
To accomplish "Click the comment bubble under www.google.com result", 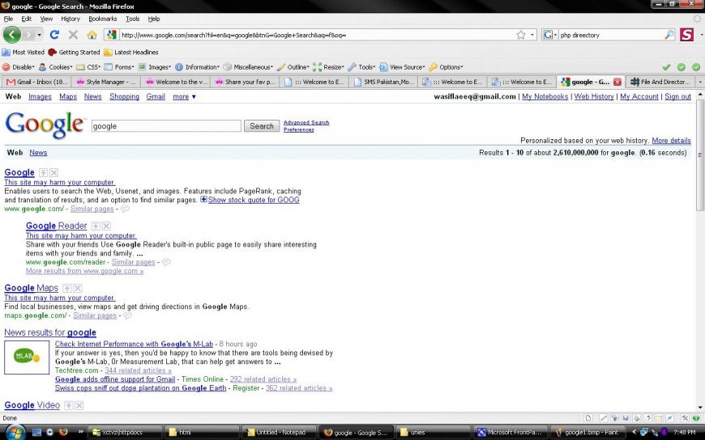I will pyautogui.click(x=125, y=209).
